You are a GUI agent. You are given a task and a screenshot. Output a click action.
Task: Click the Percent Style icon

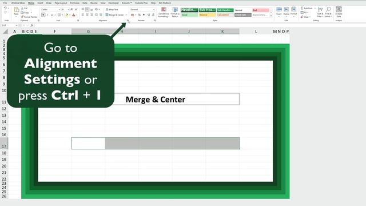(x=140, y=15)
